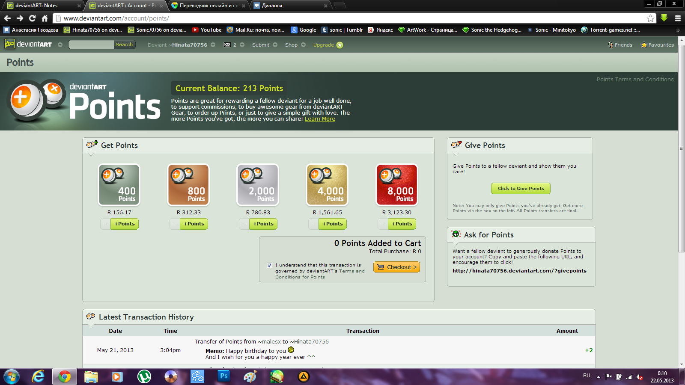Select the 8,000 Points red package image

pyautogui.click(x=397, y=185)
